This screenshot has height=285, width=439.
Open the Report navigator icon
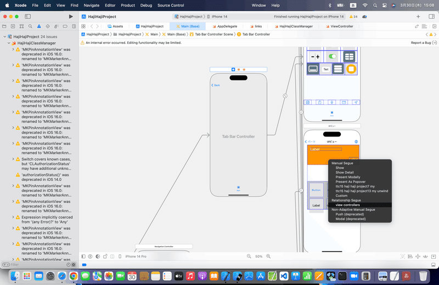(x=74, y=26)
